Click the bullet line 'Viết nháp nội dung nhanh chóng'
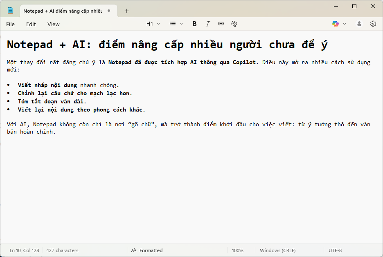Viewport: 383px width, 257px height. (68, 85)
